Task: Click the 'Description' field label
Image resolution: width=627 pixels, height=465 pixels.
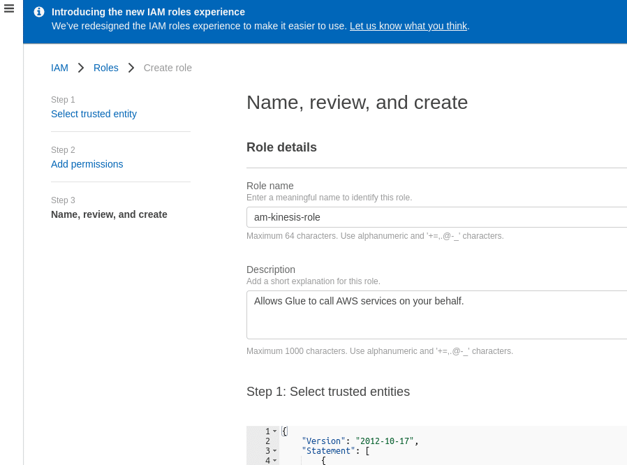Action: (x=271, y=270)
